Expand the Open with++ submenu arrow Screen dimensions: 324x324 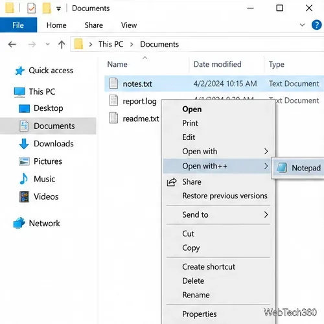[x=266, y=166]
